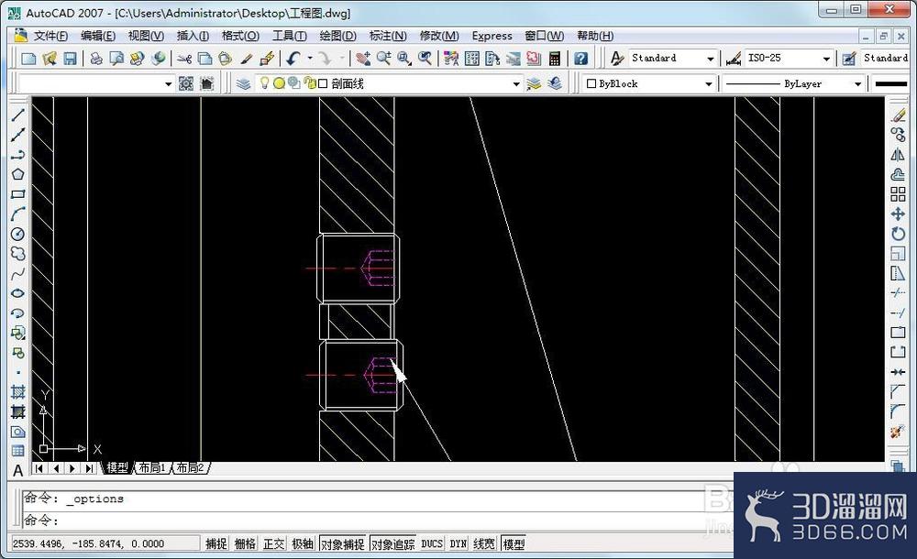Toggle 线宽 lineweight display
917x559 pixels.
483,543
